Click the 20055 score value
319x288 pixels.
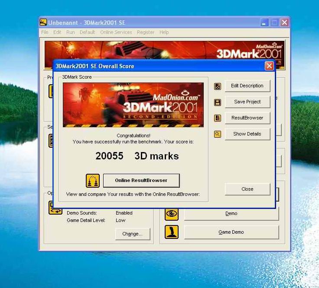click(109, 156)
